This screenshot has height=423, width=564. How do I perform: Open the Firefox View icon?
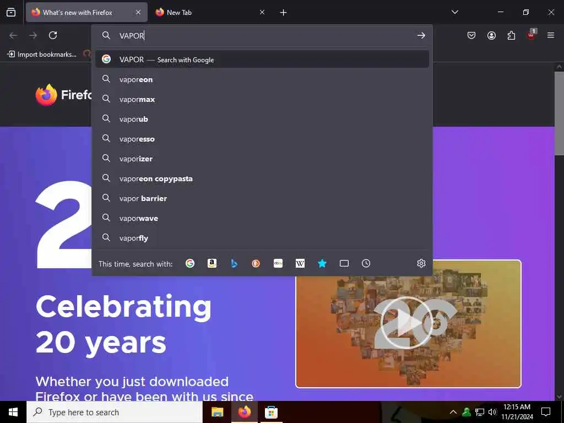pyautogui.click(x=11, y=12)
